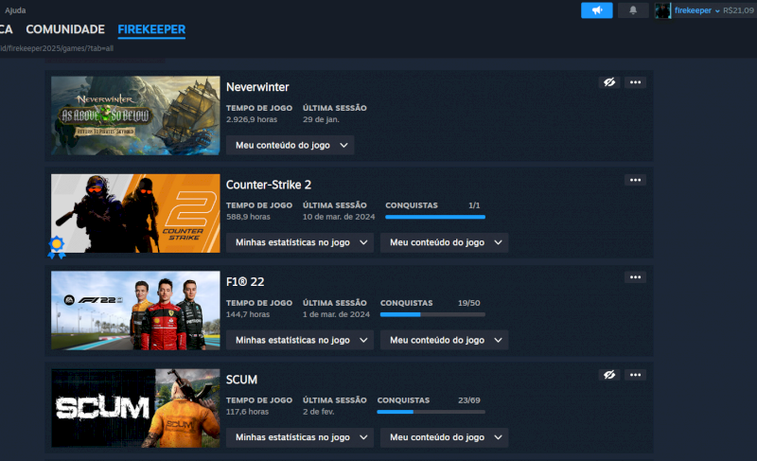Click the SCUM game title
757x461 pixels.
[x=241, y=380]
